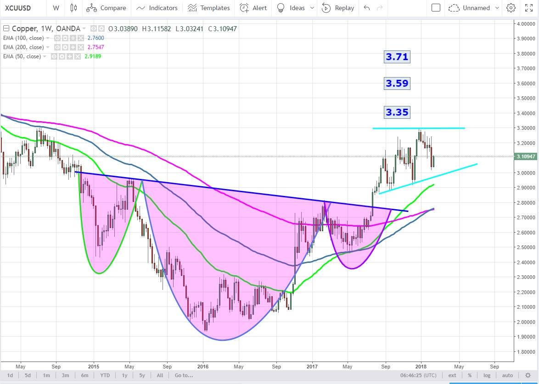The height and width of the screenshot is (384, 539).
Task: Click the Go to... button
Action: click(184, 375)
